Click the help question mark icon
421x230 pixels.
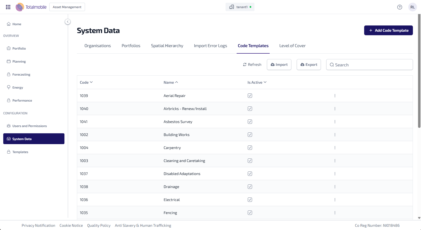click(x=400, y=7)
